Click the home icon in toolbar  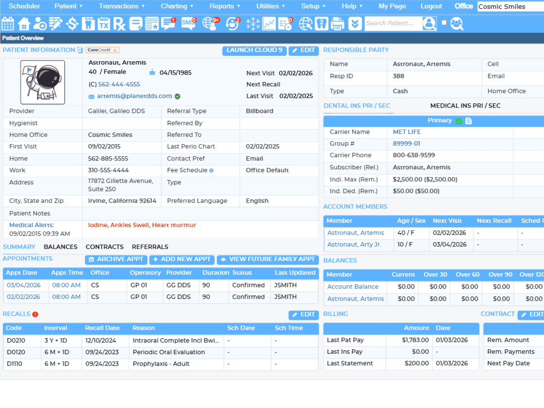[24, 23]
